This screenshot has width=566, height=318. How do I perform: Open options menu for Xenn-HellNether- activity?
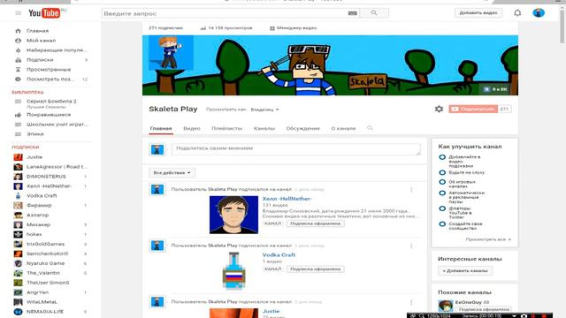click(411, 190)
